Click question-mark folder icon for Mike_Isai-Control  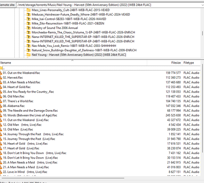[29, 19]
